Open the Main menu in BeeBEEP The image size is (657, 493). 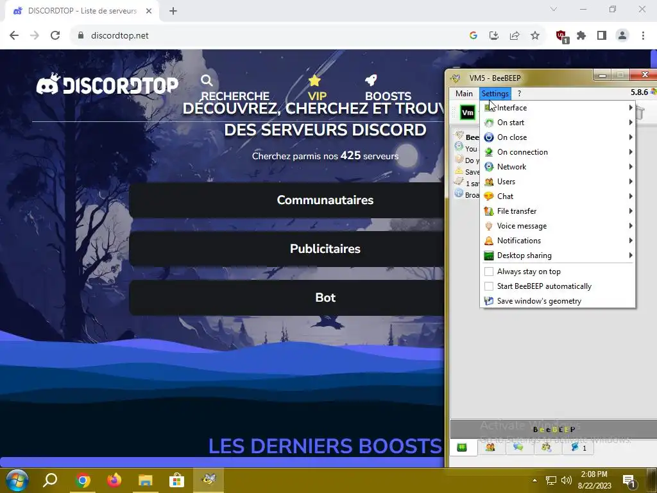click(464, 94)
